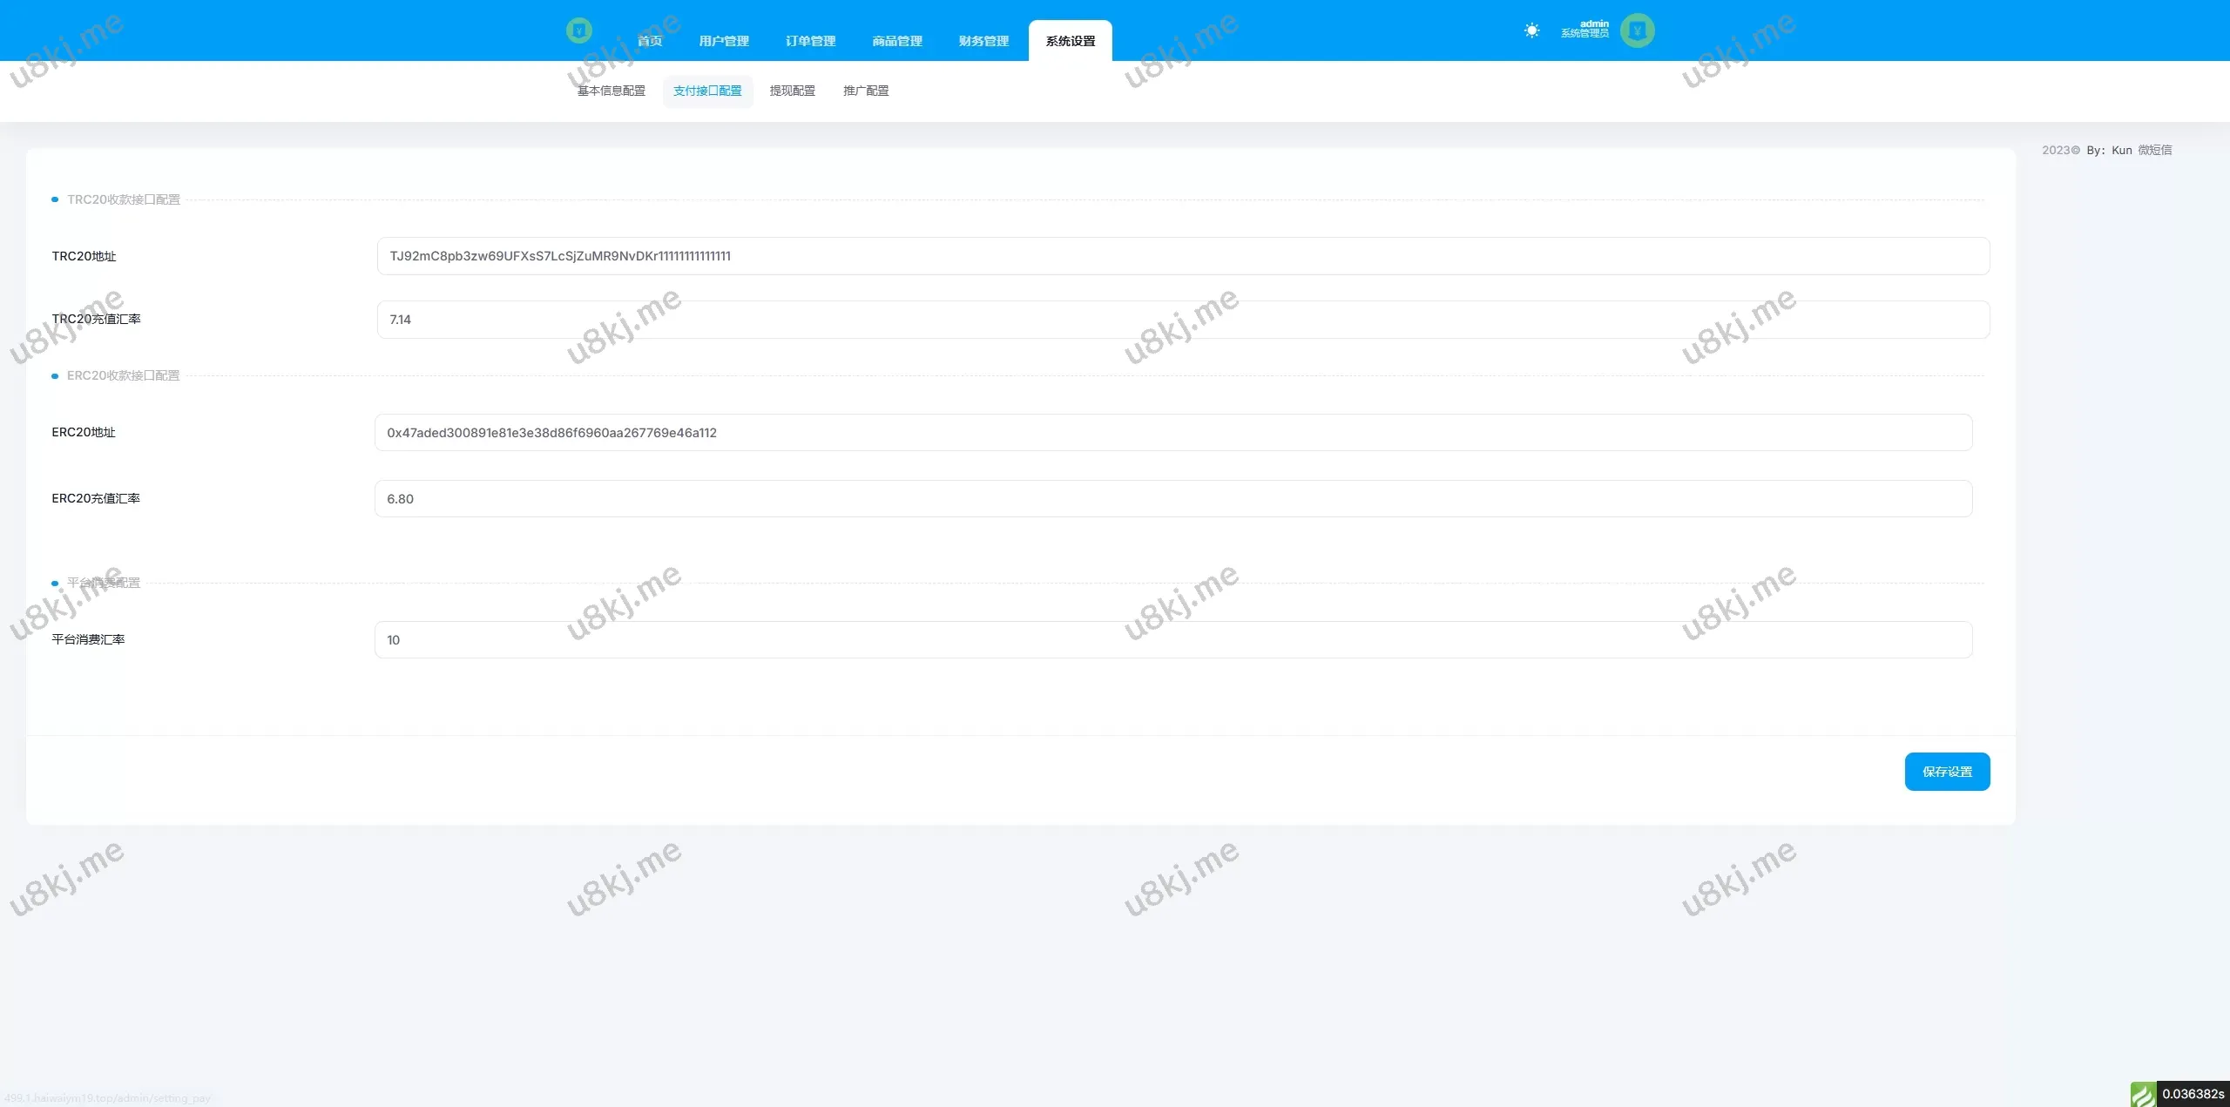Open the 推广配置 sub-tab

866,91
